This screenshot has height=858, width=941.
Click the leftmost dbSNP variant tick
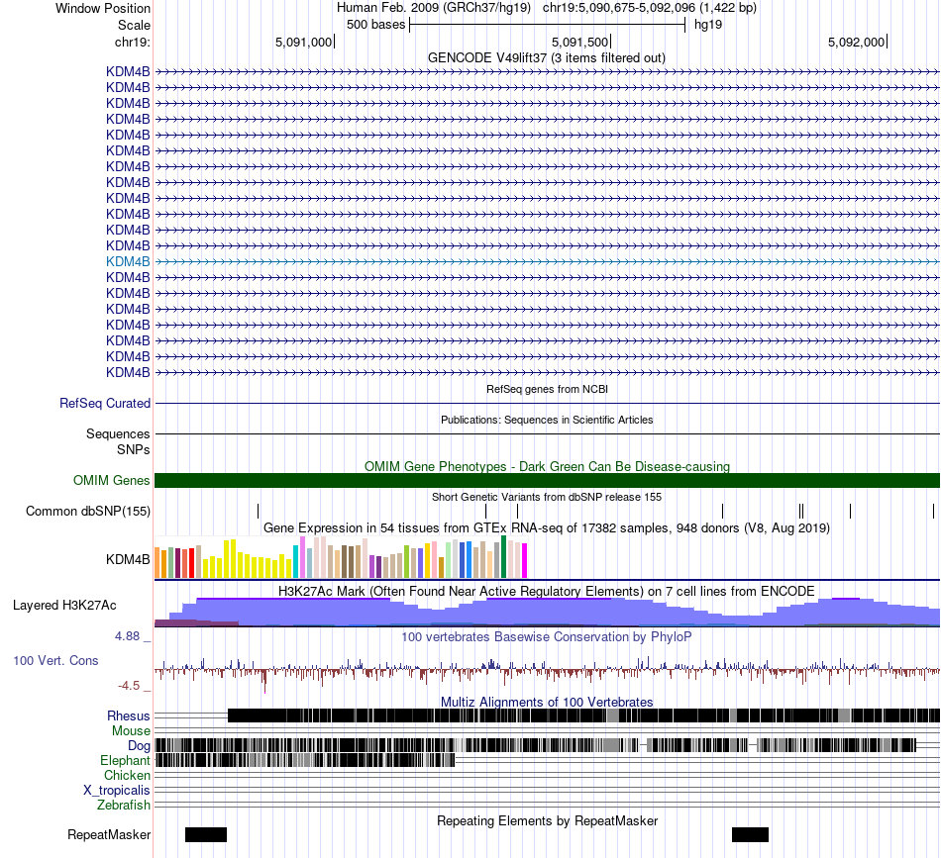[x=259, y=511]
